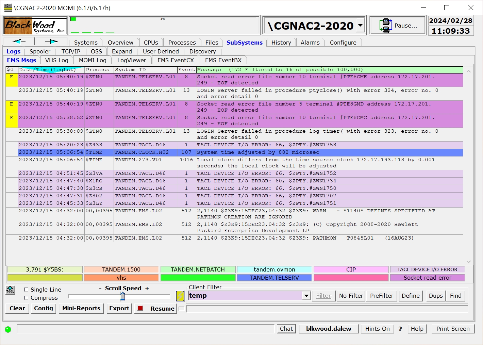Screen dimensions: 483x345
Task: Switch to the MOMI Log tab
Action: [93, 60]
